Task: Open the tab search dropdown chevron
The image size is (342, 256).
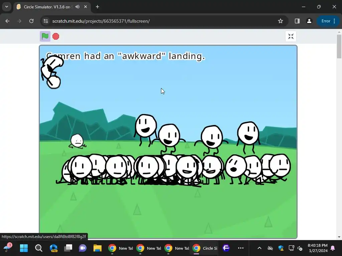Action: 7,7
